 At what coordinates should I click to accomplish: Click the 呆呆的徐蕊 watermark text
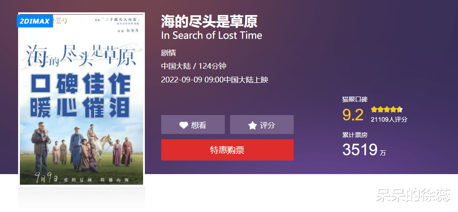click(413, 195)
